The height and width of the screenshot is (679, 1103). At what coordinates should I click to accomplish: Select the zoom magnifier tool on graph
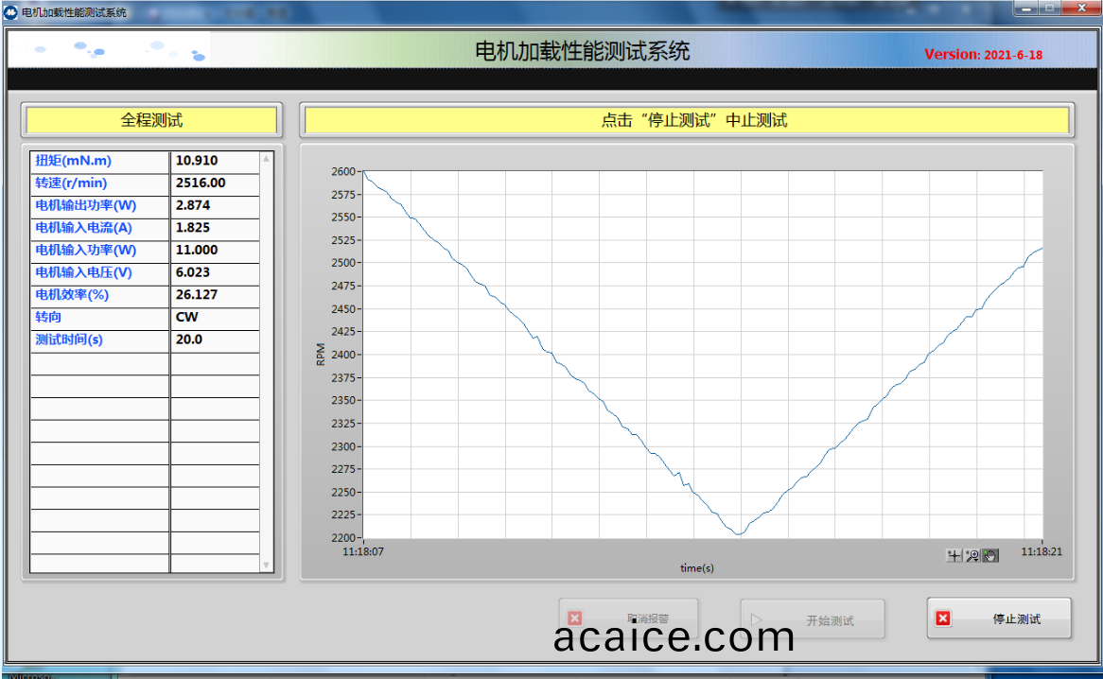coord(972,556)
